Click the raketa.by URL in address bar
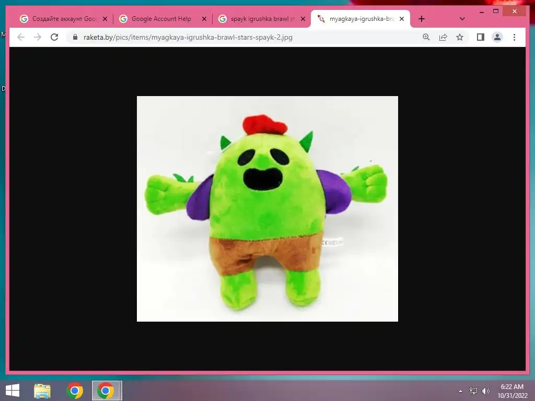The image size is (535, 401). coord(188,37)
